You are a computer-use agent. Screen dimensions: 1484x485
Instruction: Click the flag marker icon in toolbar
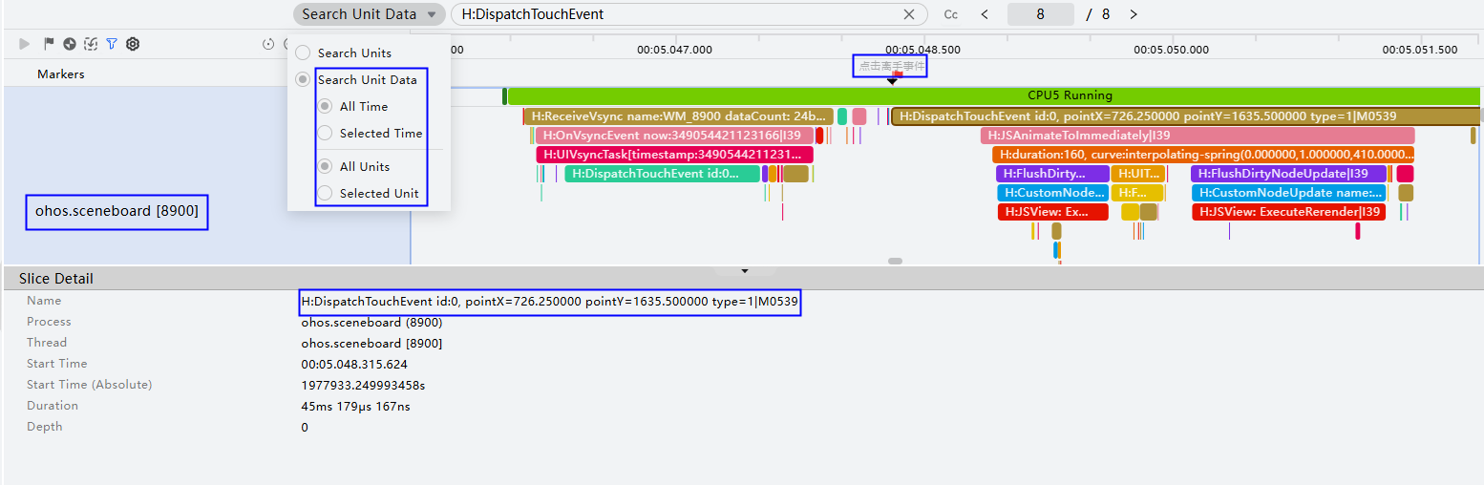coord(49,44)
